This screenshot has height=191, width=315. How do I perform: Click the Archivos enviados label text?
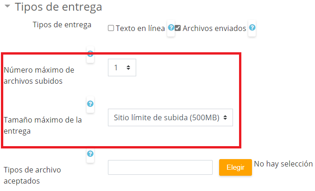click(214, 28)
